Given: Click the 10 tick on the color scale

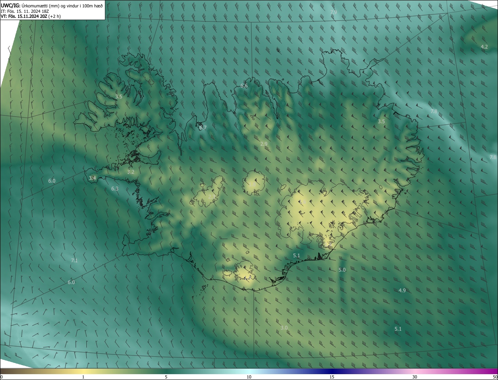Looking at the screenshot, I should [x=249, y=377].
